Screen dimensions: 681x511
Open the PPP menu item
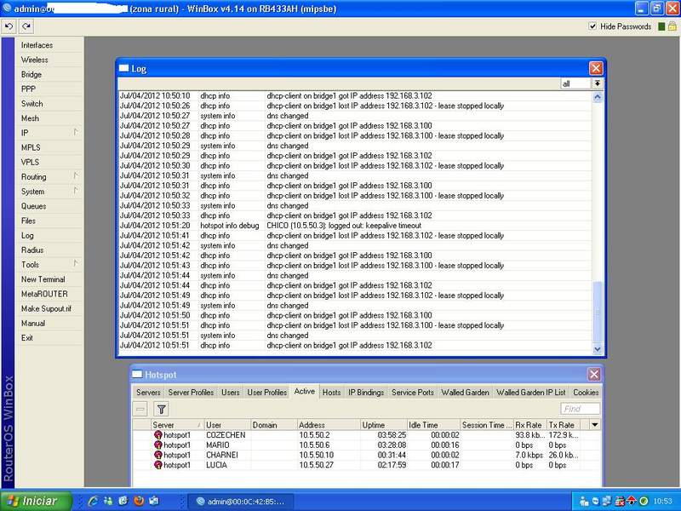[28, 89]
